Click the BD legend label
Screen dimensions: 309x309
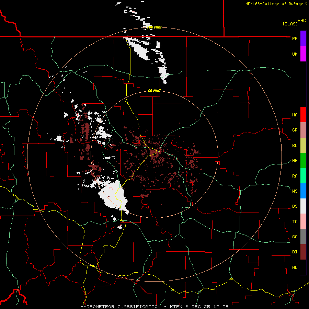pyautogui.click(x=295, y=146)
